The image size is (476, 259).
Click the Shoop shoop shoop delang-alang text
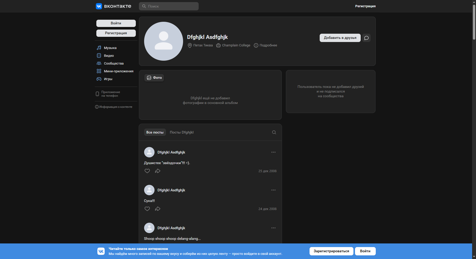[172, 239]
